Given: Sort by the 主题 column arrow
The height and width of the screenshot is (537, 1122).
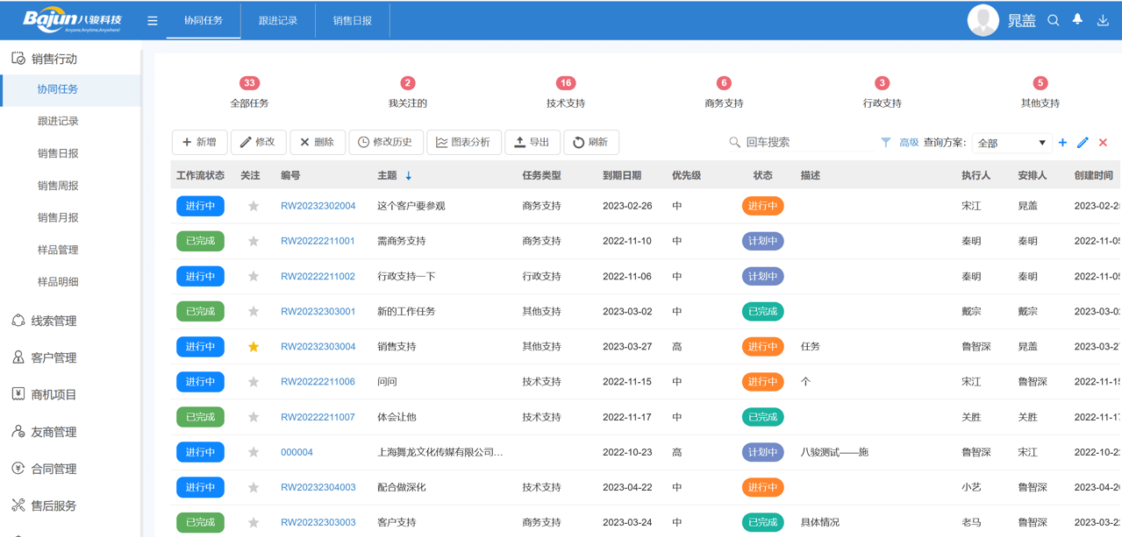Looking at the screenshot, I should (x=409, y=176).
